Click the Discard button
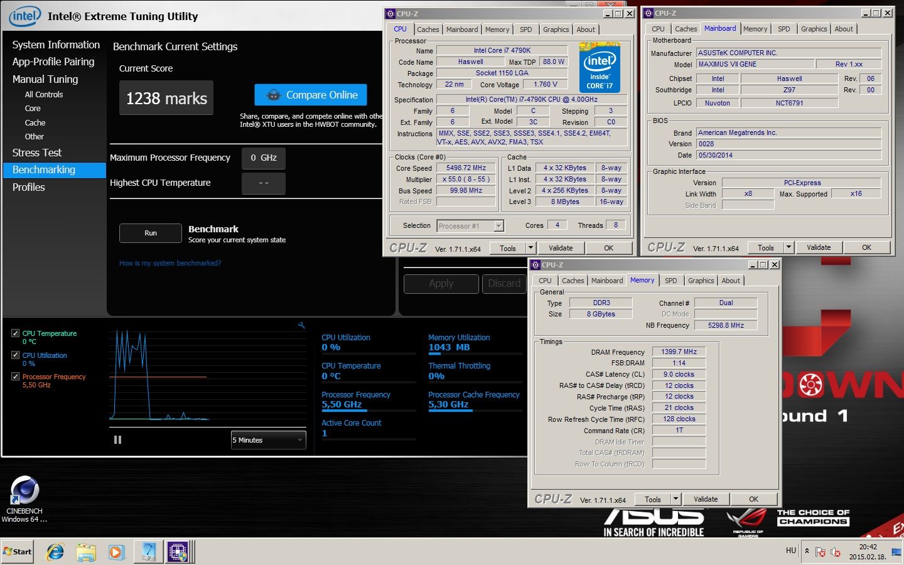904x565 pixels. (504, 284)
